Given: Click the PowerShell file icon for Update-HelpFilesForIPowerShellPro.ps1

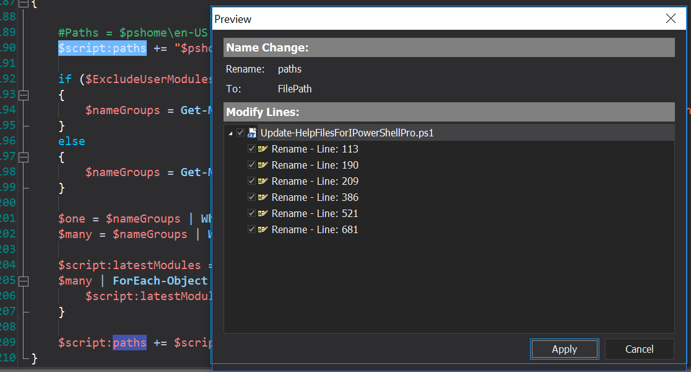Looking at the screenshot, I should (252, 133).
